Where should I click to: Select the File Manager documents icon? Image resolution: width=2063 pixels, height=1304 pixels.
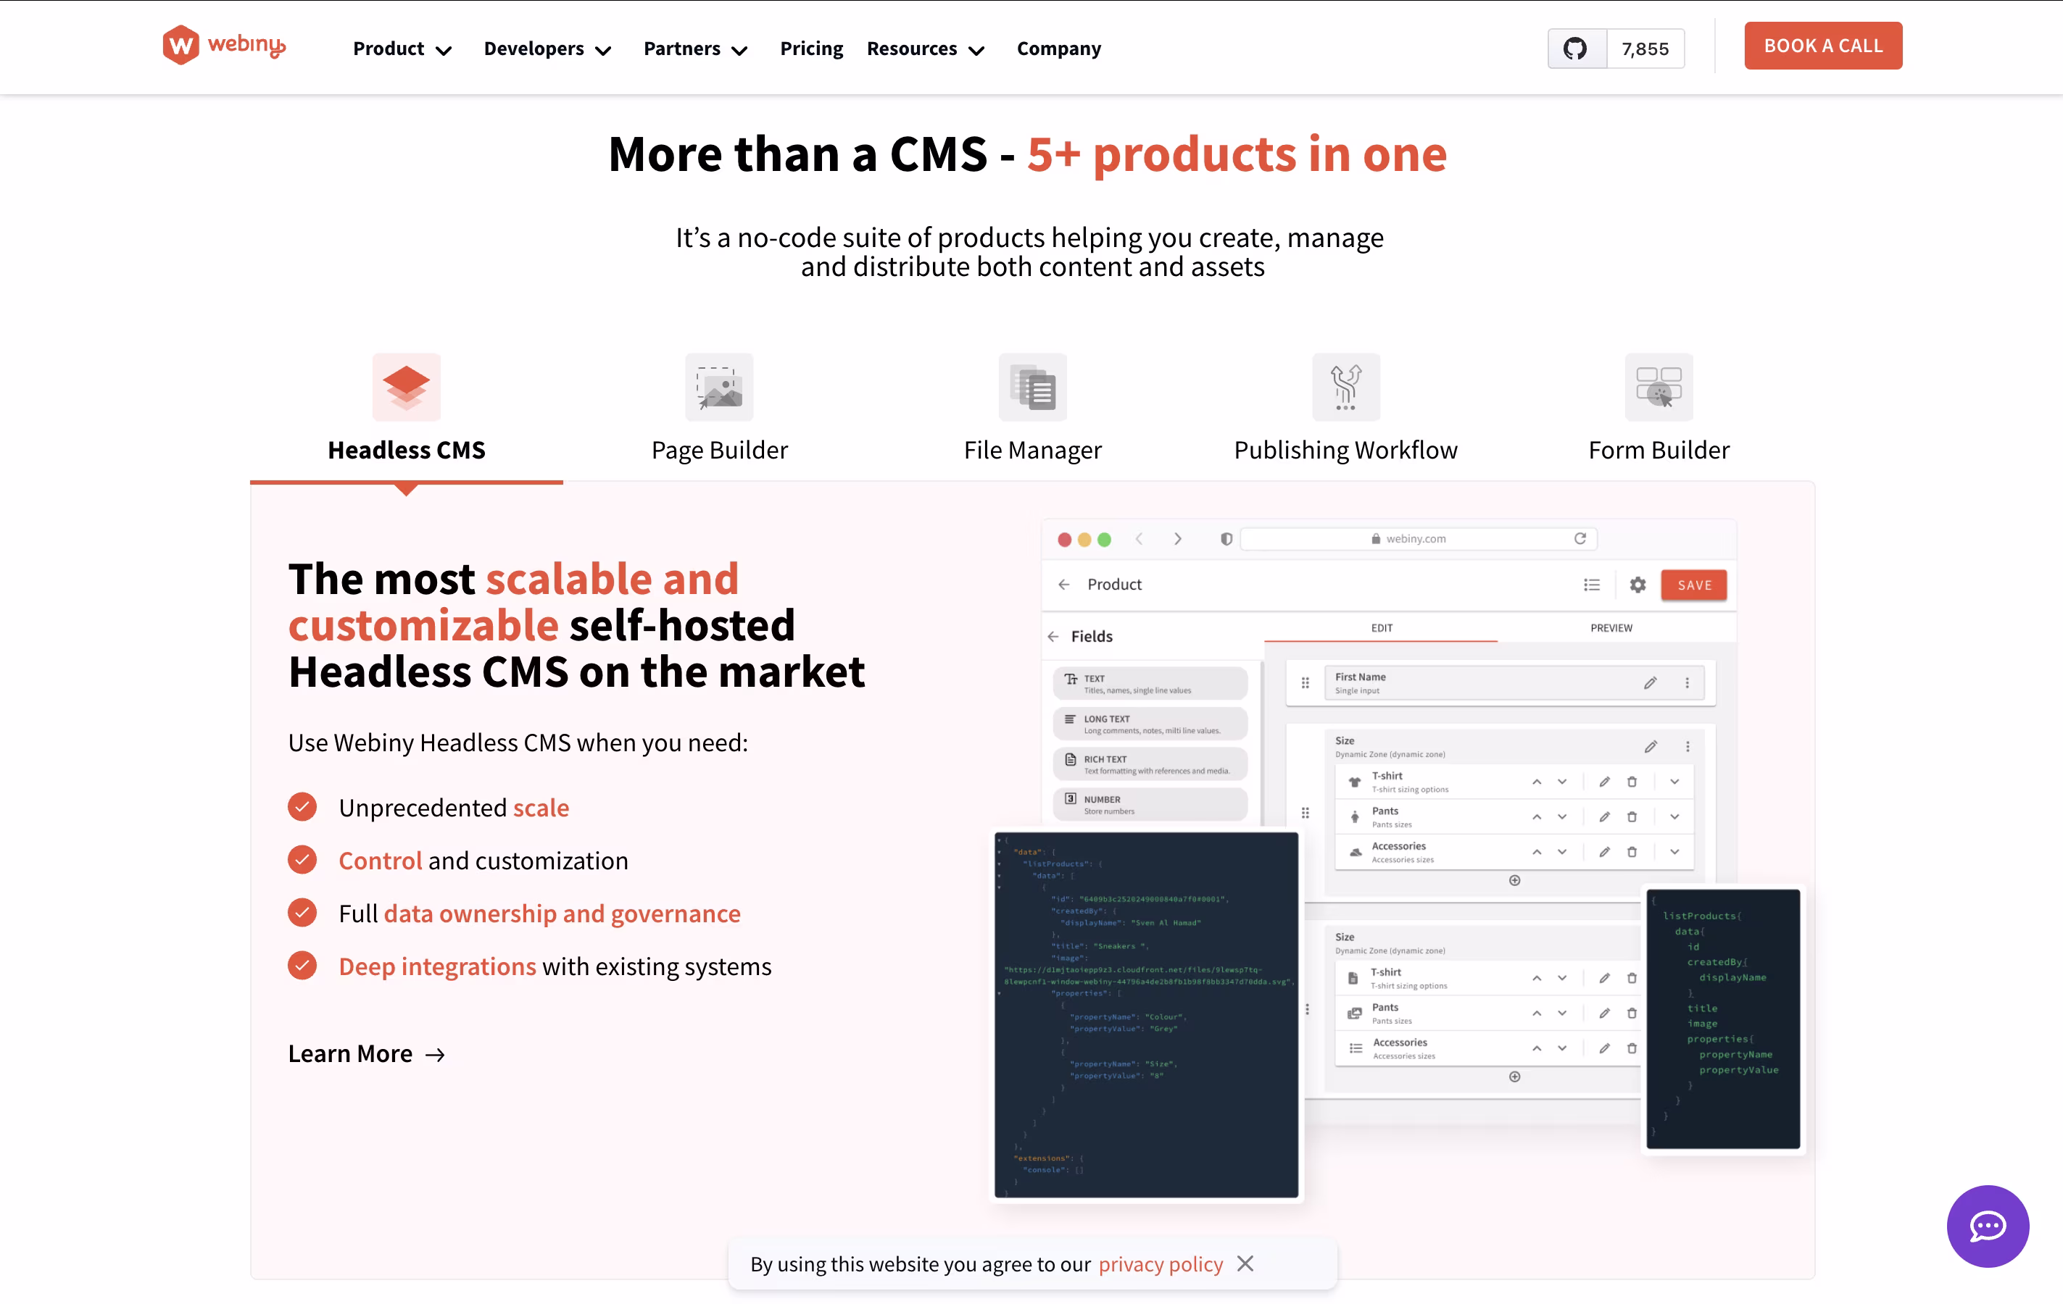(x=1032, y=387)
